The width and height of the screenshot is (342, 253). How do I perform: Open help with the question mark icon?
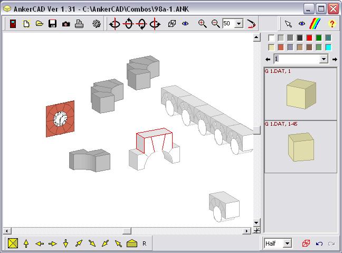point(332,24)
